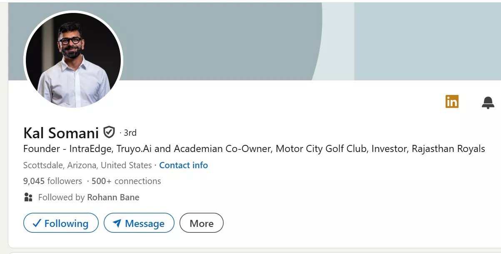The height and width of the screenshot is (254, 501).
Task: Click the people icon beside Followed by
Action: pos(28,197)
